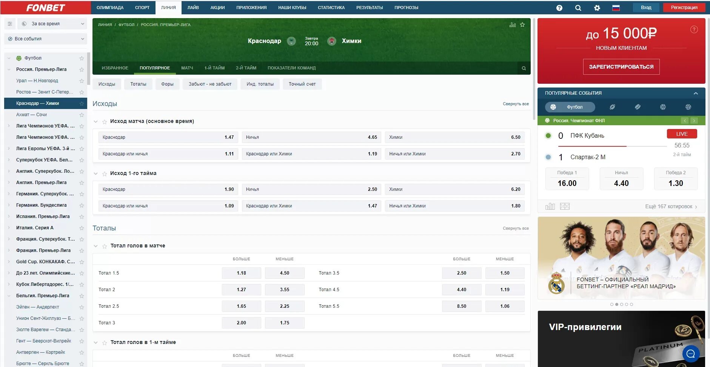Image resolution: width=710 pixels, height=367 pixels.
Task: Open live chat support bubble
Action: pyautogui.click(x=691, y=354)
